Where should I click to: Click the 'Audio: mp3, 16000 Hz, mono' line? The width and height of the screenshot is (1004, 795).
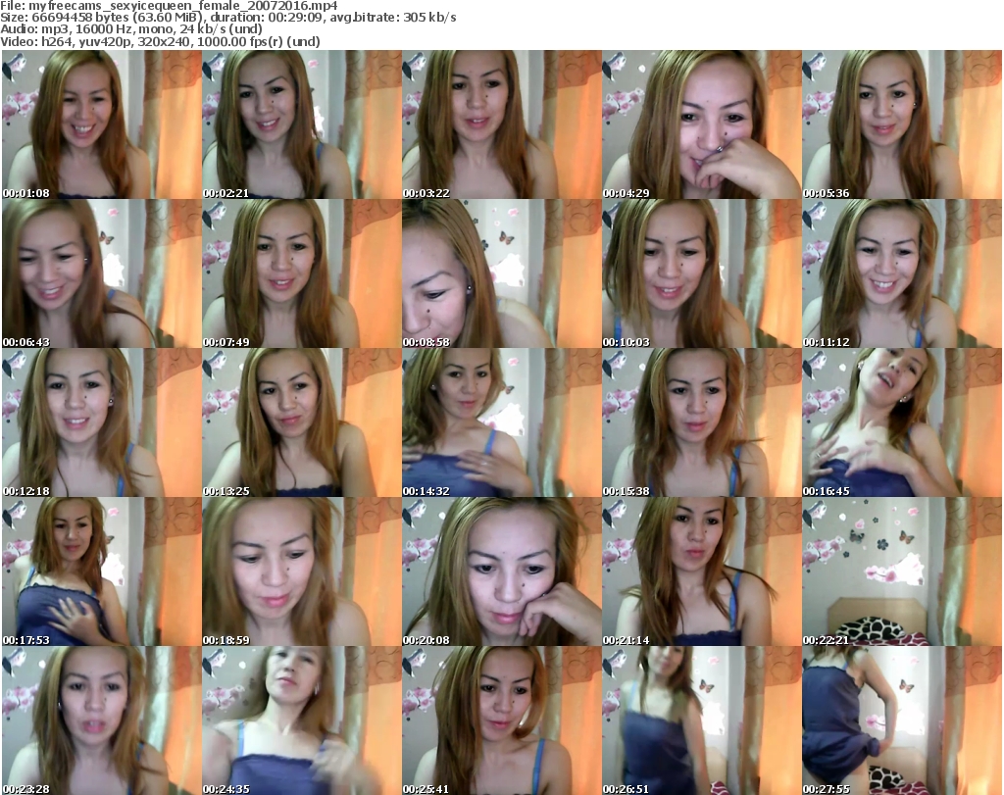pos(131,29)
